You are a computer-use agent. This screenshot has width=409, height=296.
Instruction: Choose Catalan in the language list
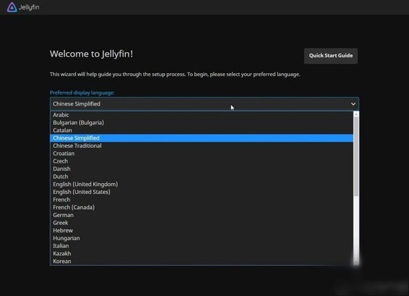201,130
